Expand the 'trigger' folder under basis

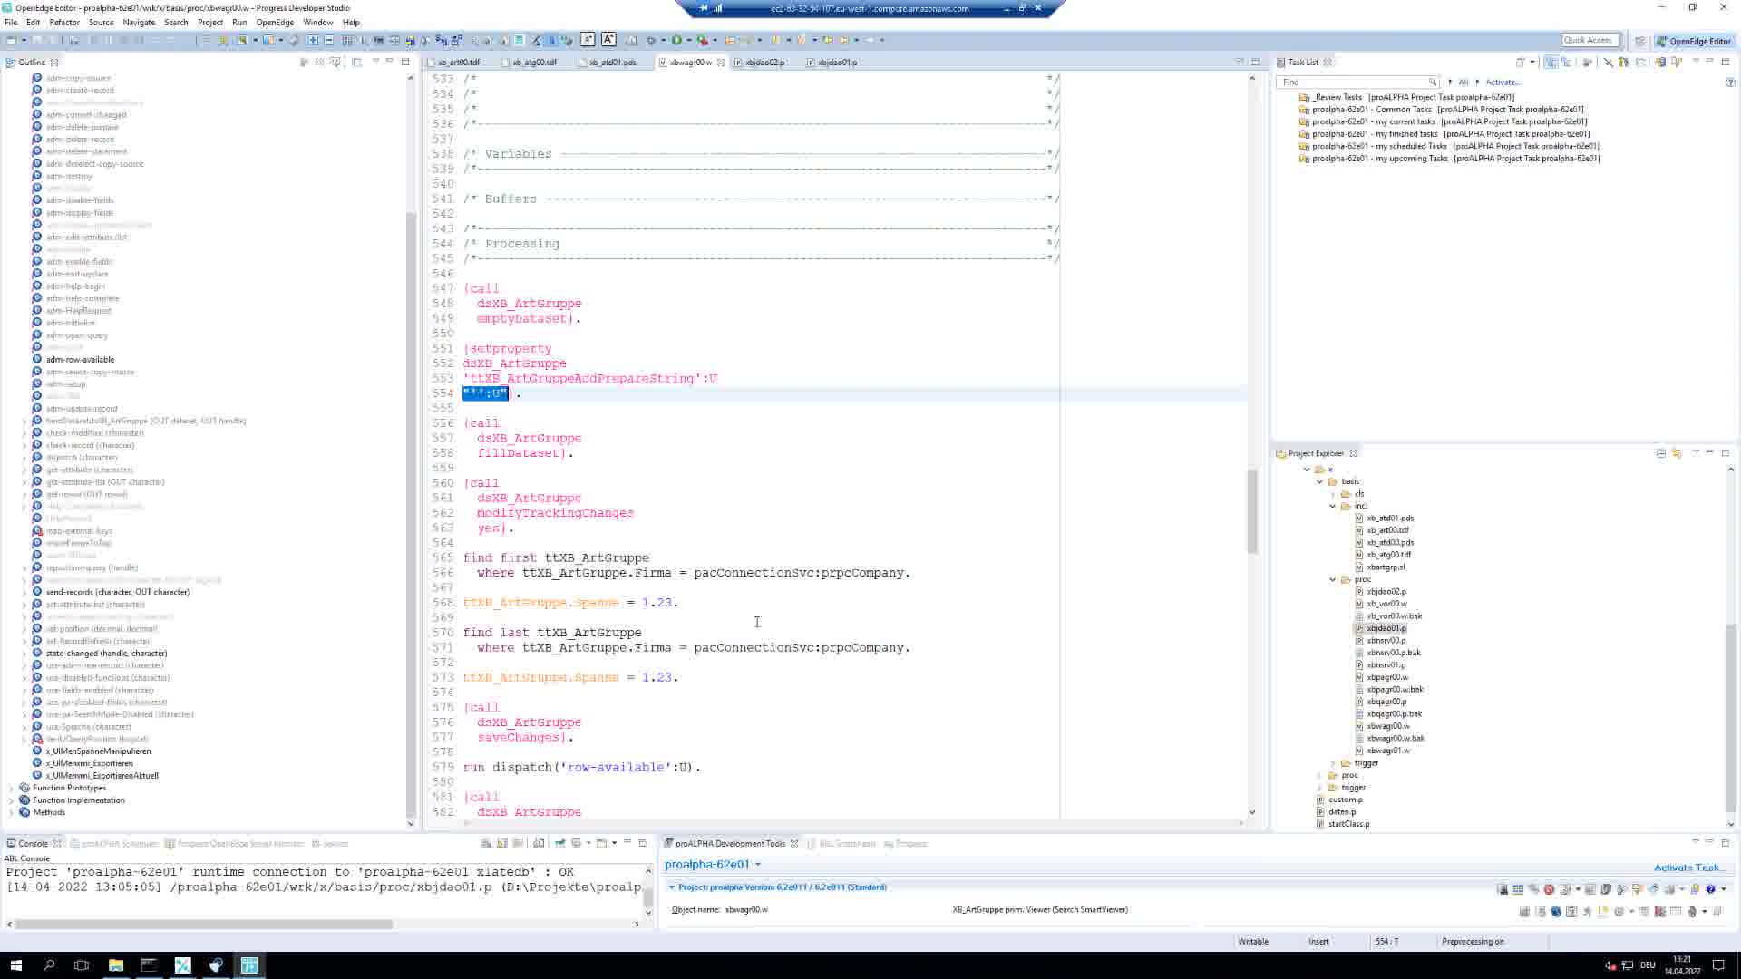pyautogui.click(x=1333, y=763)
